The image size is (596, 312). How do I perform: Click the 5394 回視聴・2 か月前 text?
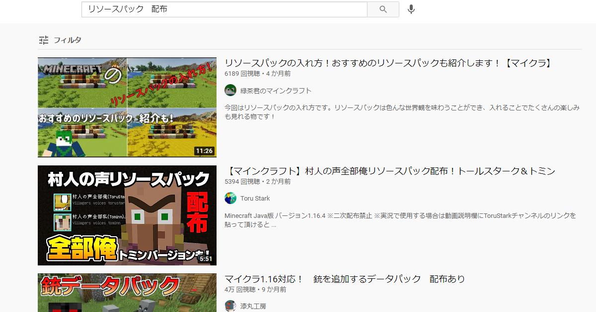click(258, 182)
